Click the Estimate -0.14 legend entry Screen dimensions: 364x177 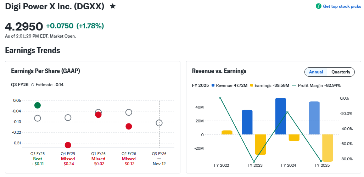click(x=47, y=85)
